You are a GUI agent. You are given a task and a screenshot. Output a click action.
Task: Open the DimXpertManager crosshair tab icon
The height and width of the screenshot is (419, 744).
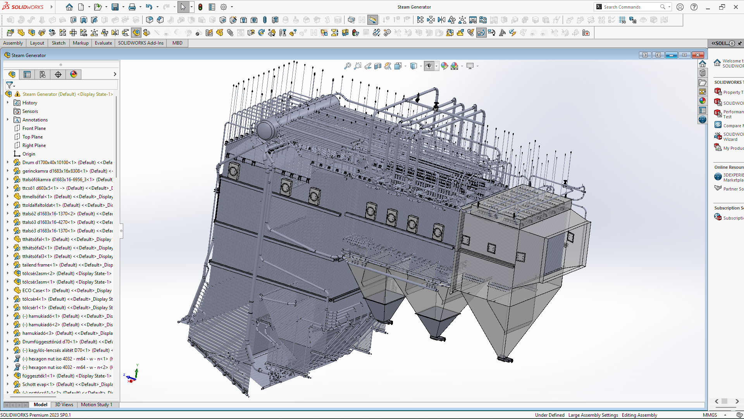tap(58, 74)
